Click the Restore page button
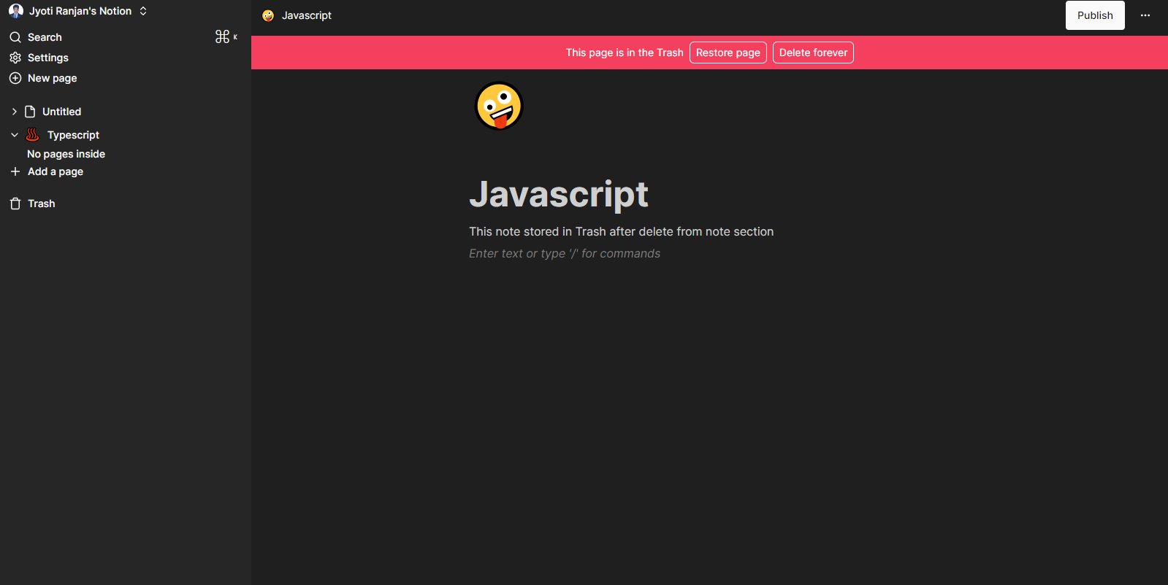1168x585 pixels. click(x=728, y=53)
